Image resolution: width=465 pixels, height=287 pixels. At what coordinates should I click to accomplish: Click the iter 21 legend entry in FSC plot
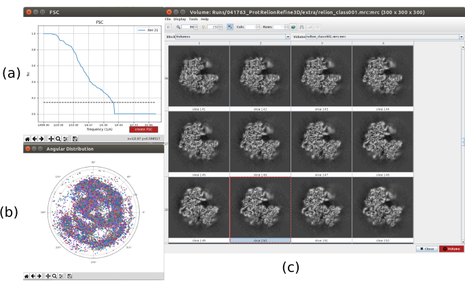click(x=148, y=31)
